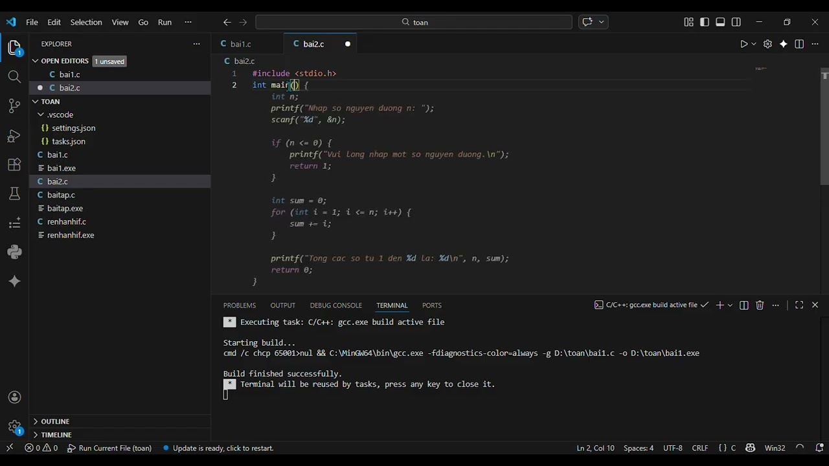Open editor More Actions menu
Screen dimensions: 829x466
coord(815,44)
